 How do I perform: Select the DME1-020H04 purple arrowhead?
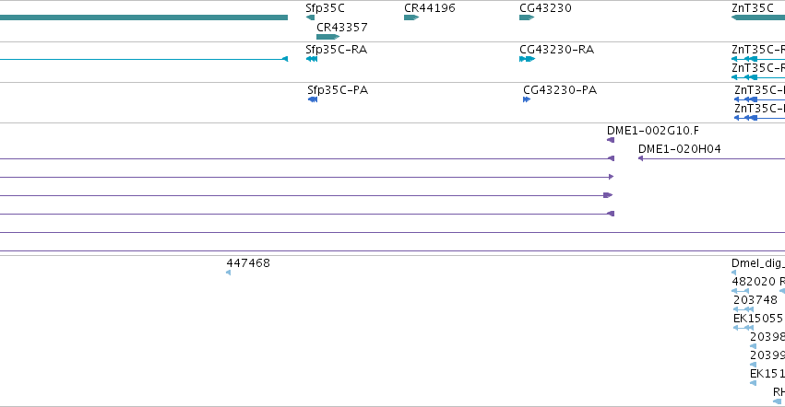(640, 158)
